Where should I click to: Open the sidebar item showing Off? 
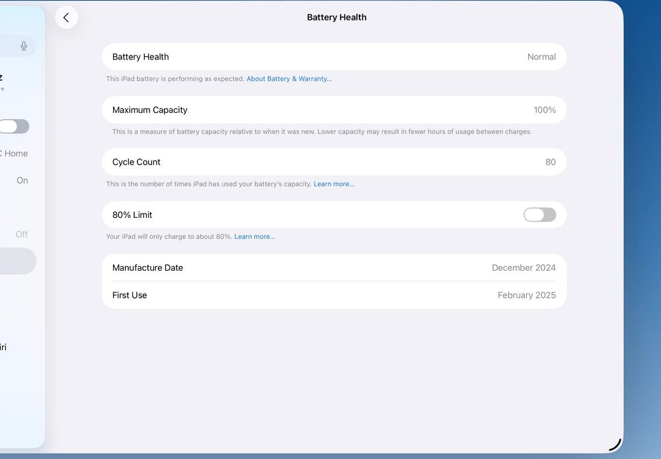coord(18,234)
